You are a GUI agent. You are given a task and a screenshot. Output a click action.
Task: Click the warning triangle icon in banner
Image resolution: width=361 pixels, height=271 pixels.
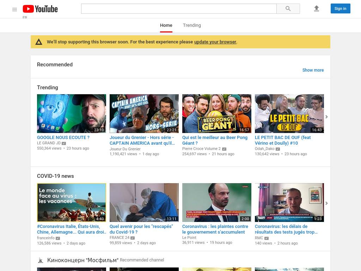coord(39,42)
